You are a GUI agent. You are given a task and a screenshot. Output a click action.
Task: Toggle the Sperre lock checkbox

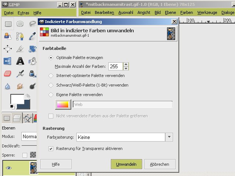(x=25, y=155)
